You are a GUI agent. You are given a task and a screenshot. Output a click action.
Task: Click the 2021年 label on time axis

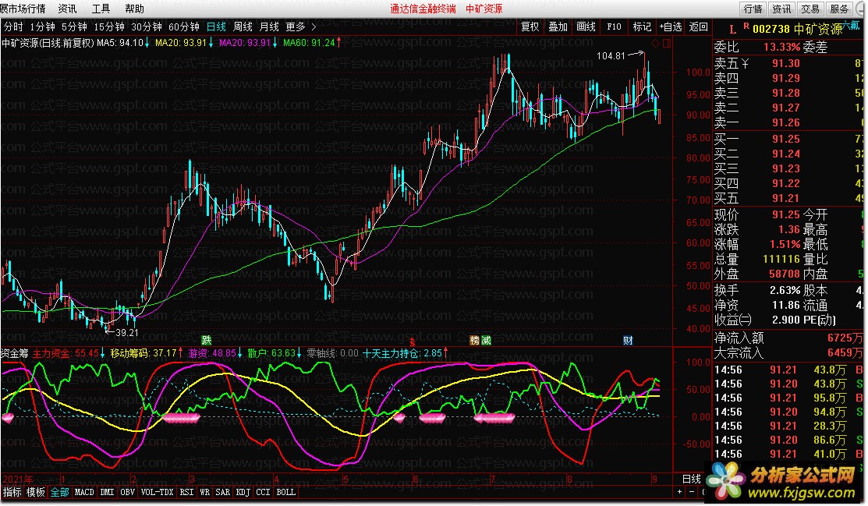[18, 479]
